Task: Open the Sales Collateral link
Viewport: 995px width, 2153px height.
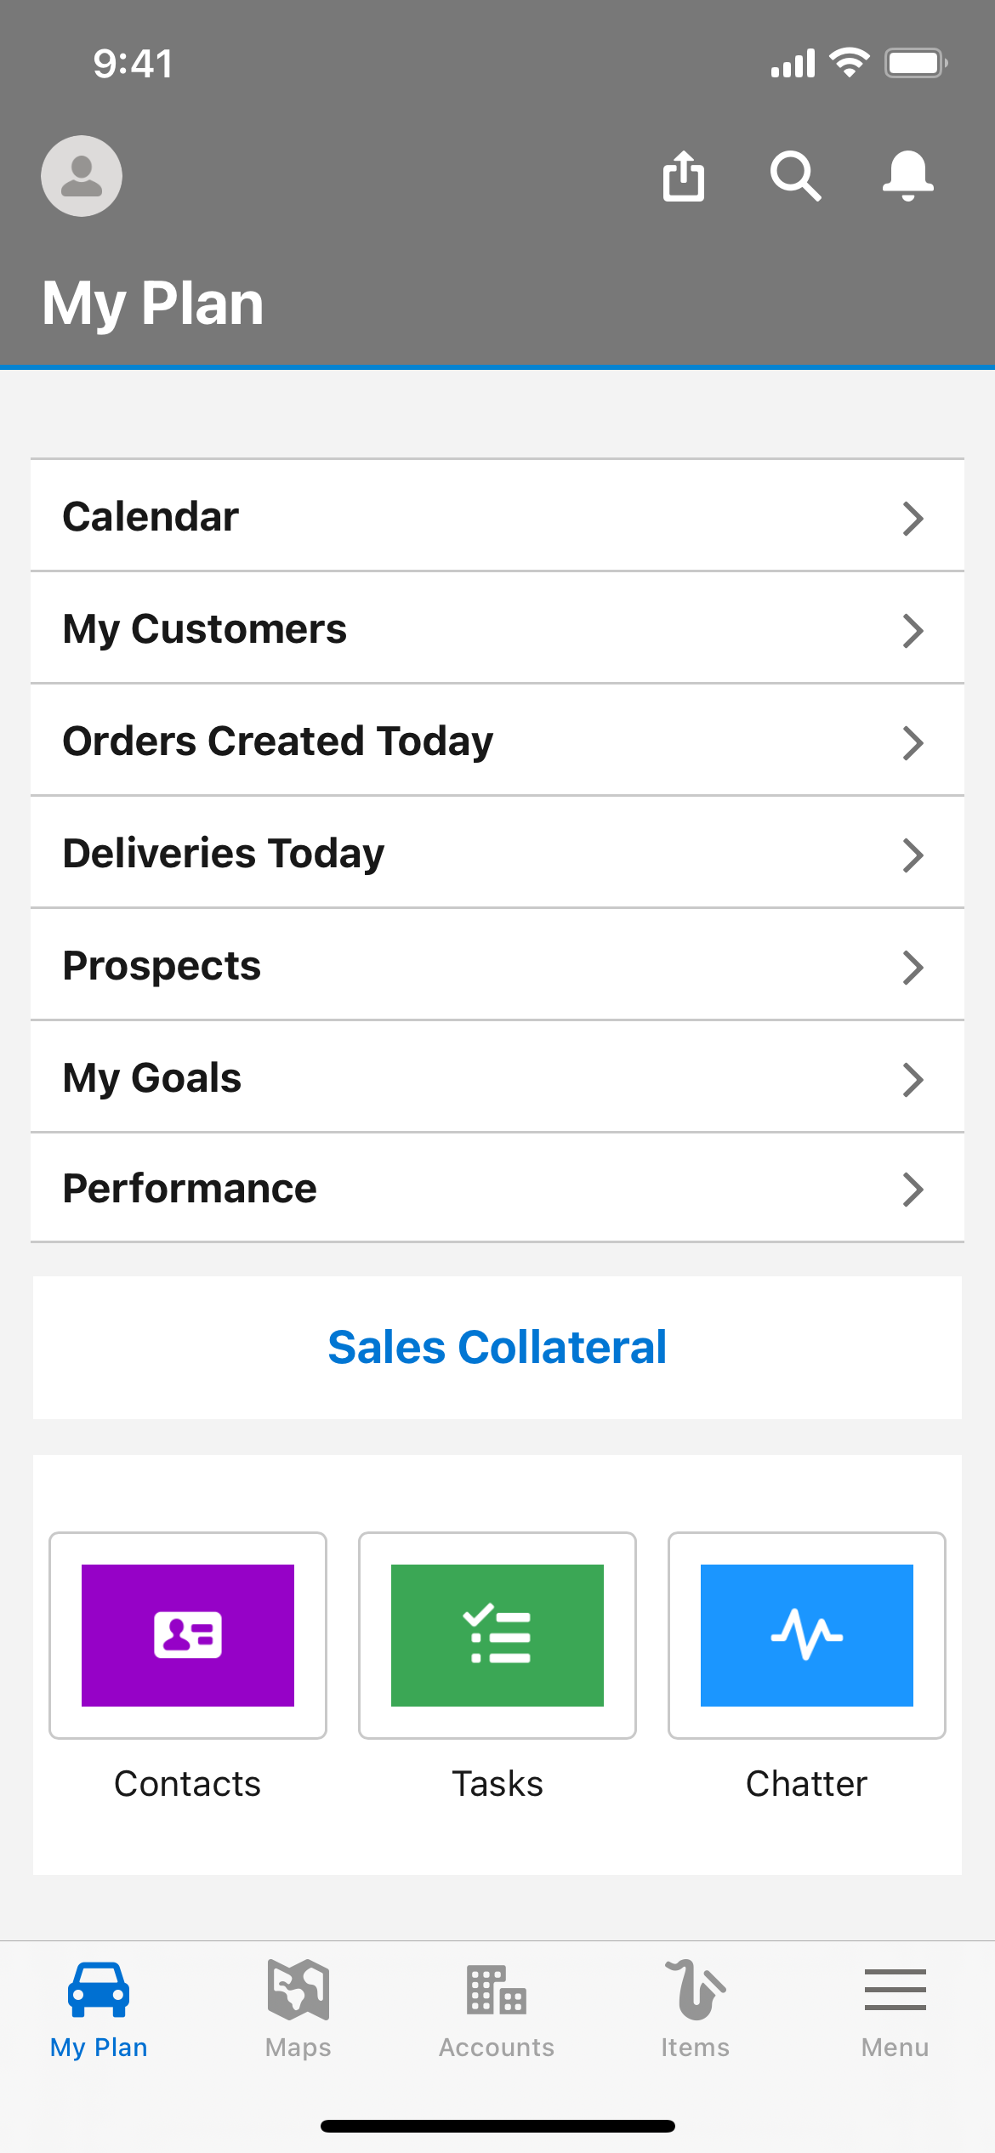Action: (x=497, y=1347)
